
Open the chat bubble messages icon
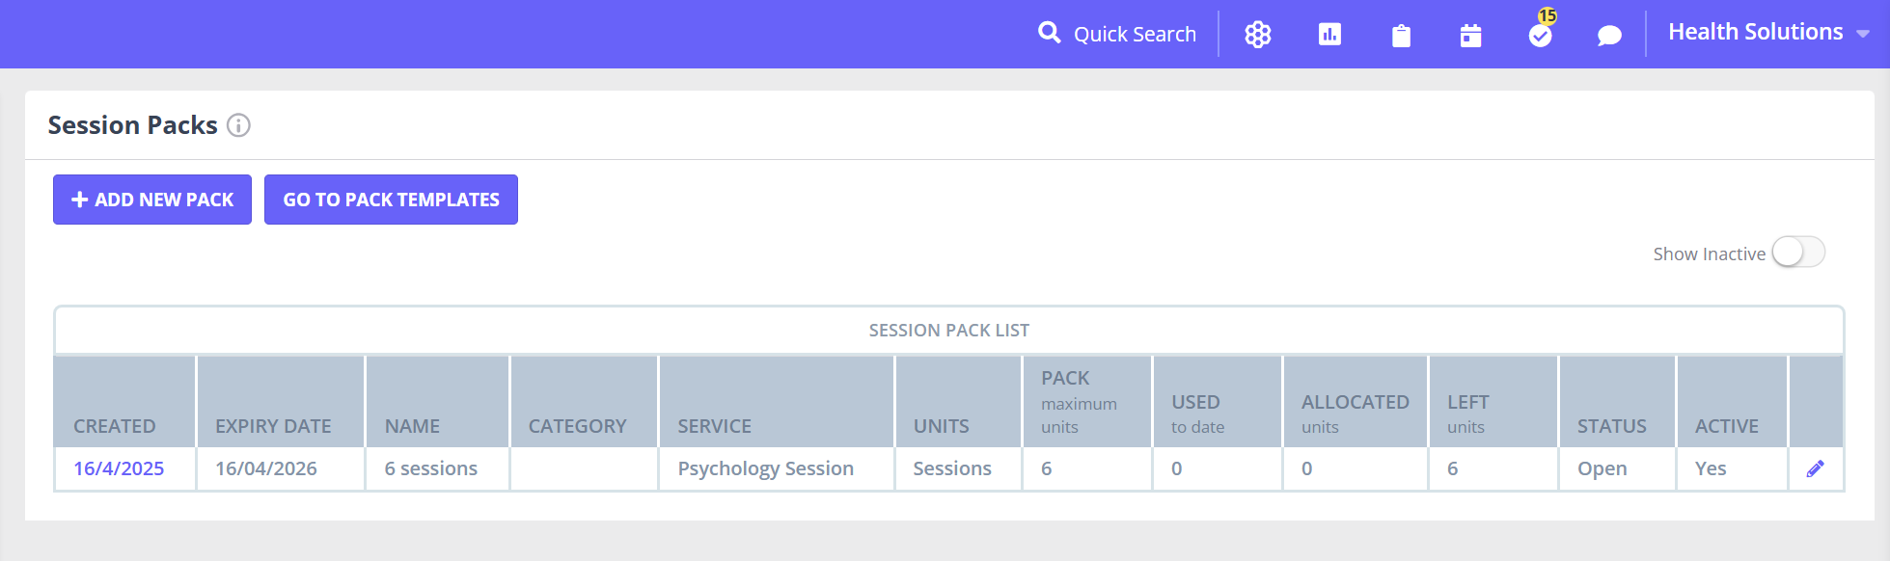point(1609,36)
